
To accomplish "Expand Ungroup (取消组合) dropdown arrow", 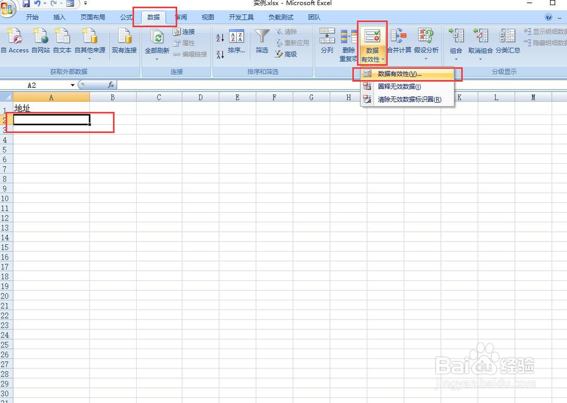I will click(x=480, y=60).
